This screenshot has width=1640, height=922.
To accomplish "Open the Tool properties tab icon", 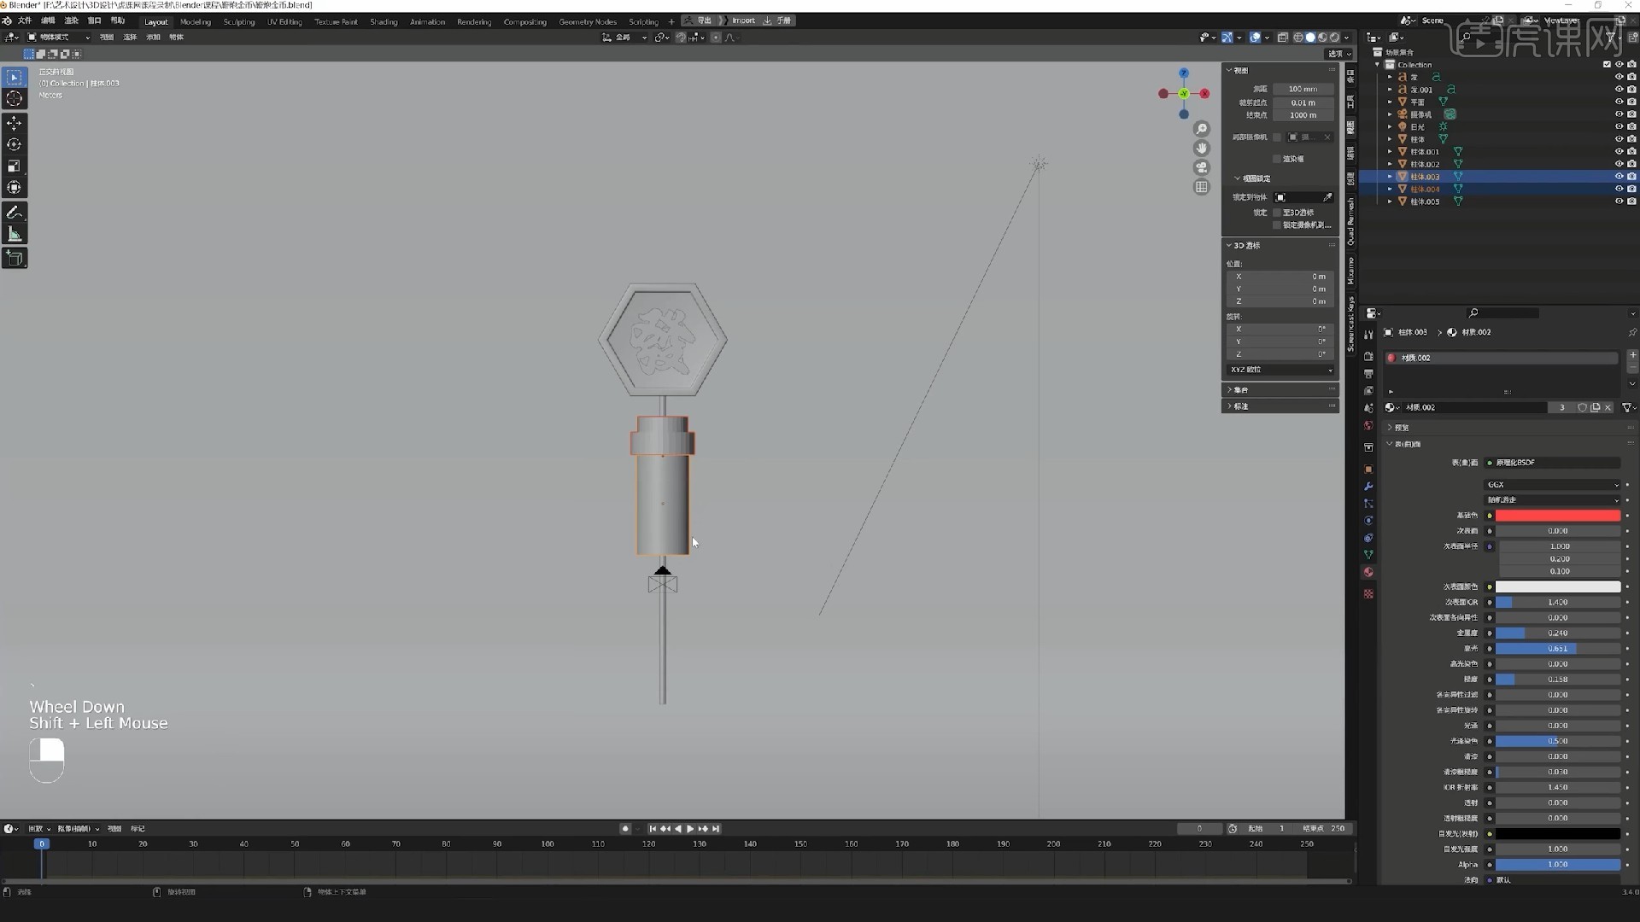I will [x=1368, y=335].
